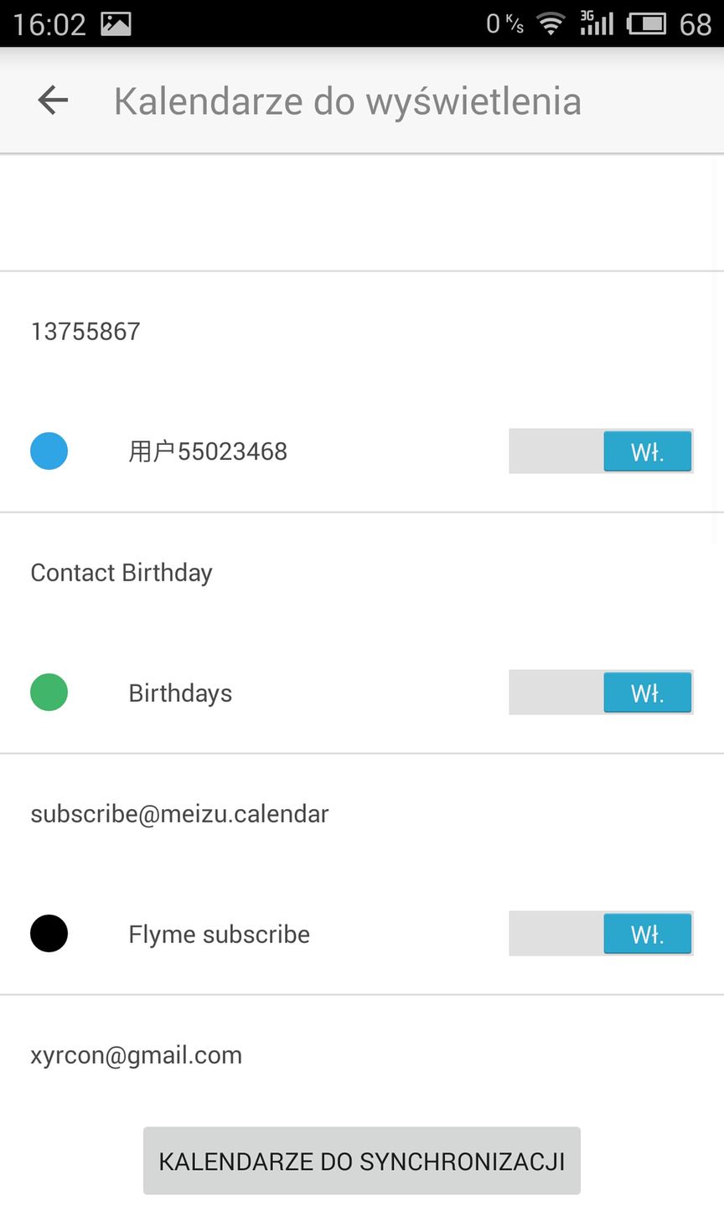Click the blue color dot for 用户55023468

(49, 451)
